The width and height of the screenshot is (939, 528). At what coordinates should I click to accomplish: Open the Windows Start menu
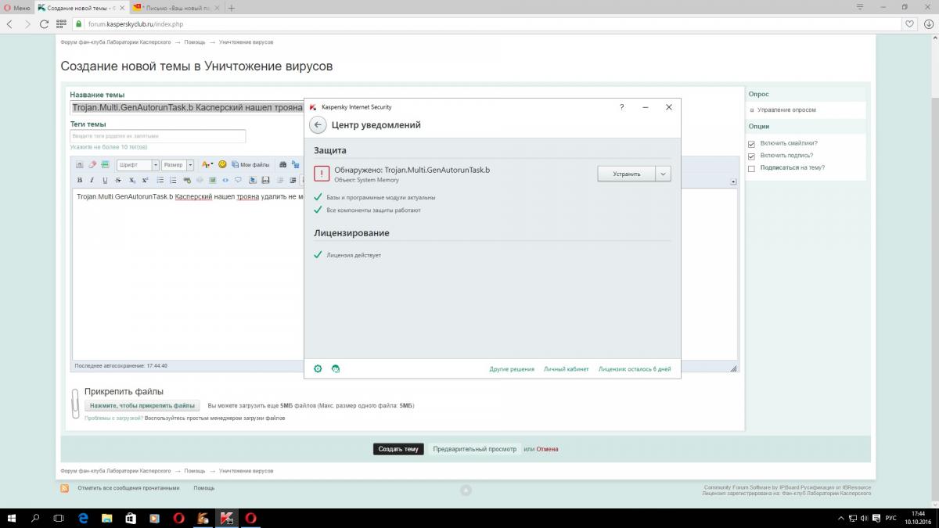point(12,518)
